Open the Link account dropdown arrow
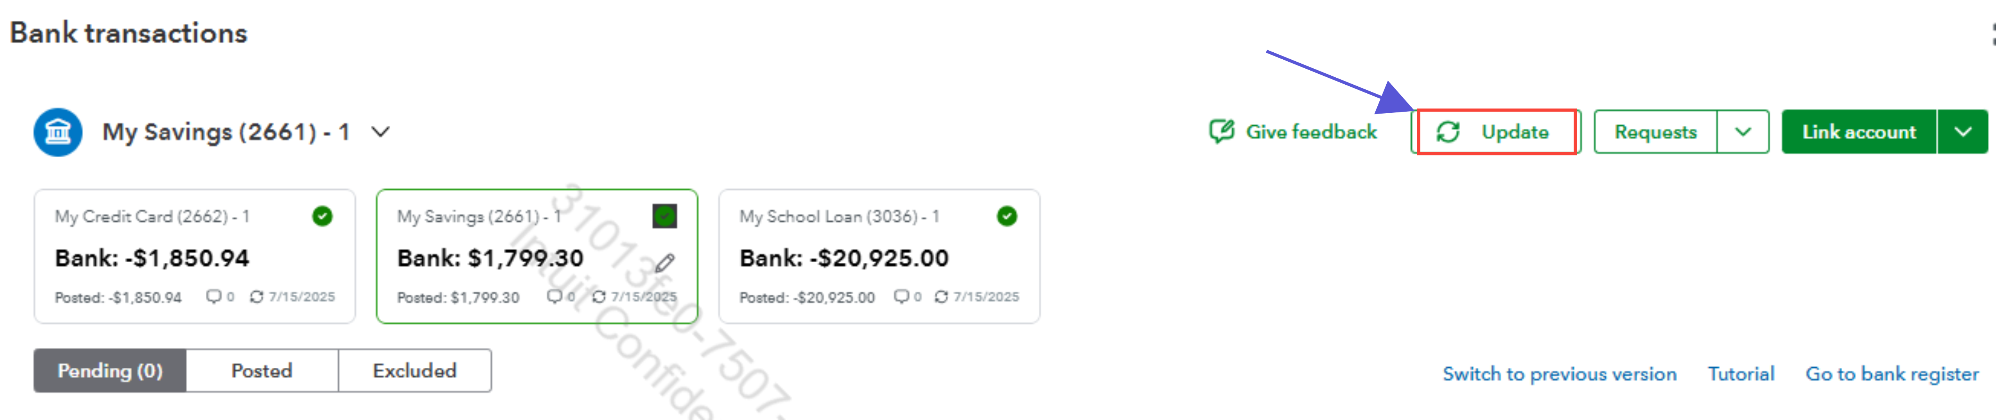This screenshot has width=1996, height=420. (x=1962, y=132)
